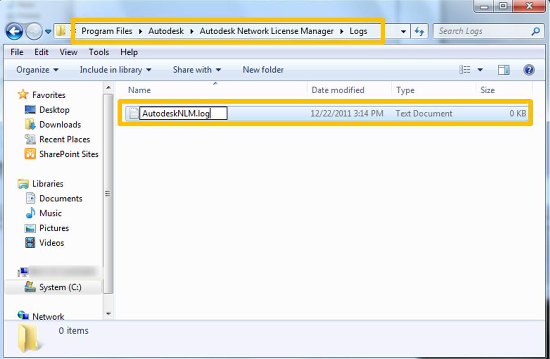550x359 pixels.
Task: Refresh the Logs folder view
Action: 419,32
